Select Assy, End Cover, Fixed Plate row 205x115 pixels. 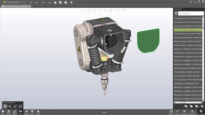[x=188, y=26]
